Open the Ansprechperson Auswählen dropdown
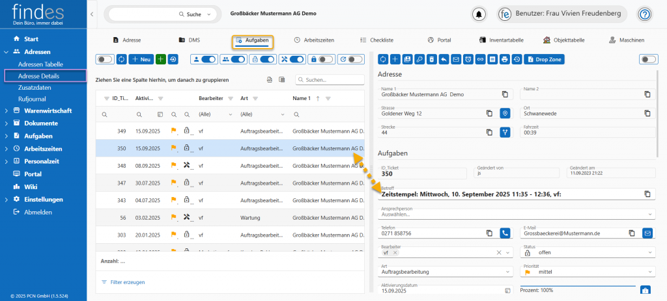This screenshot has width=667, height=301. pos(518,213)
